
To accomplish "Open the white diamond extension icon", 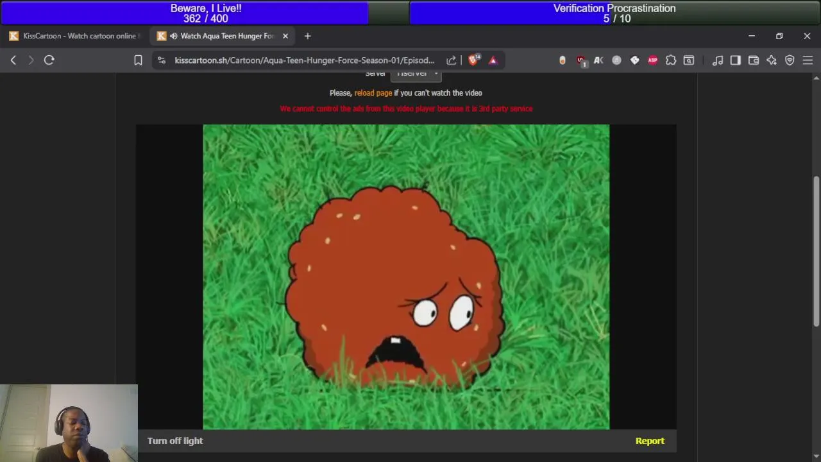I will coord(634,60).
